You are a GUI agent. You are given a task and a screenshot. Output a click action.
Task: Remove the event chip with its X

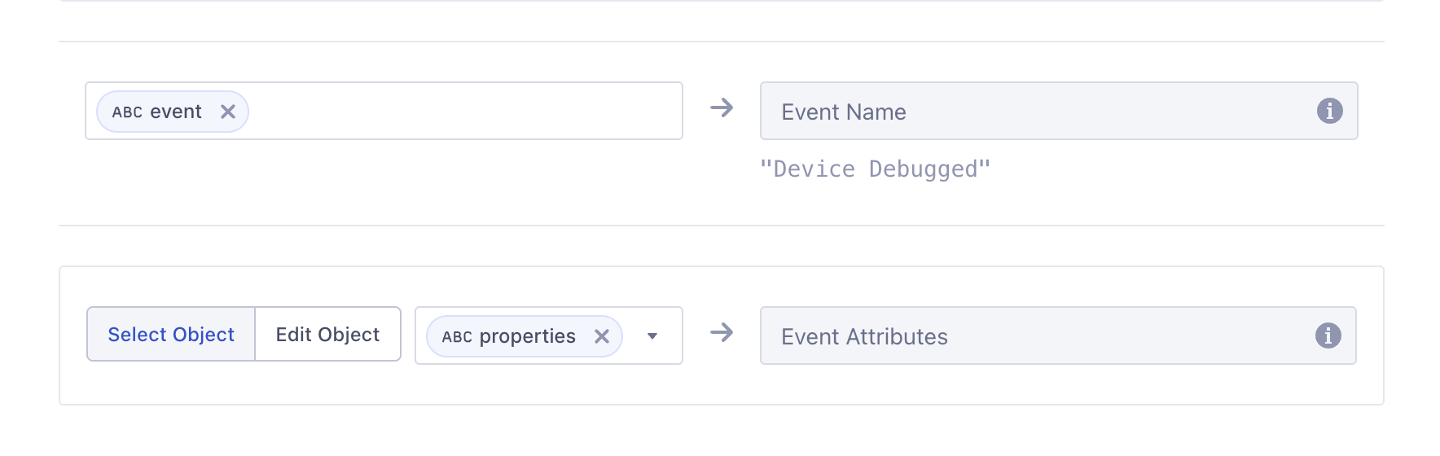[x=228, y=112]
